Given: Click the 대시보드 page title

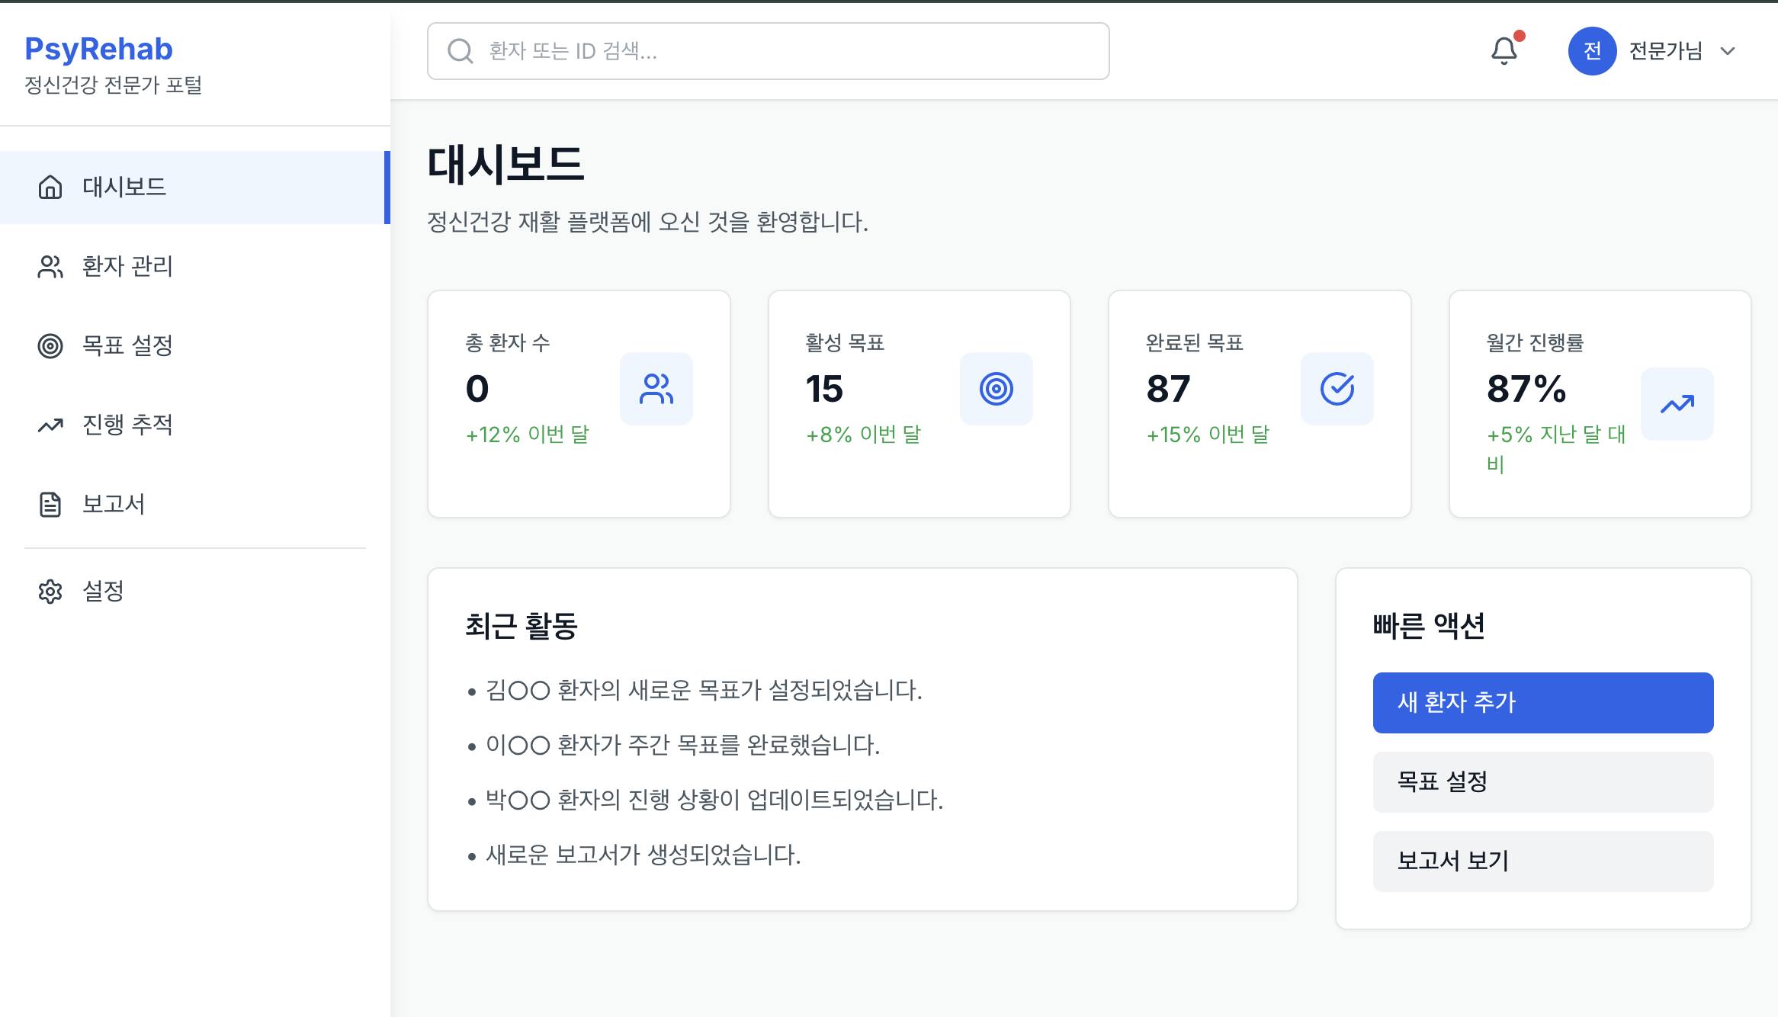Looking at the screenshot, I should click(x=505, y=165).
